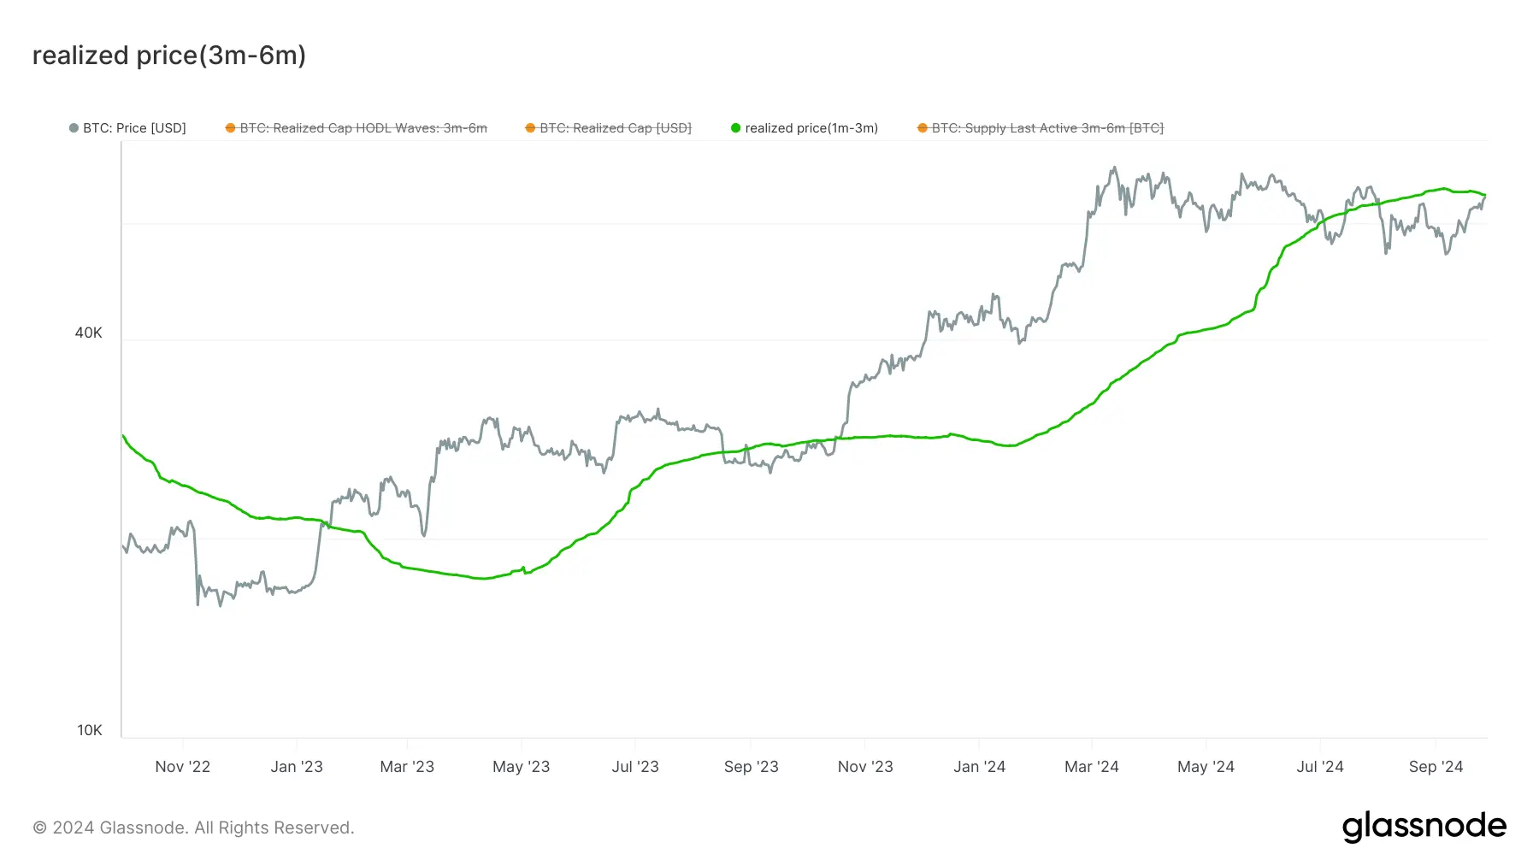Toggle the BTC: Price [USD] legend entry
This screenshot has height=866, width=1539.
(x=127, y=128)
